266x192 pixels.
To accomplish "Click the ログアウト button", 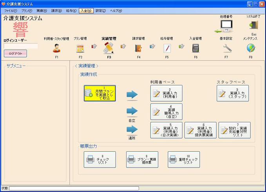I will tap(15, 54).
